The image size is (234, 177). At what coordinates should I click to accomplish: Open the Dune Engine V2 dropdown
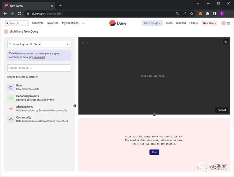coord(39,44)
